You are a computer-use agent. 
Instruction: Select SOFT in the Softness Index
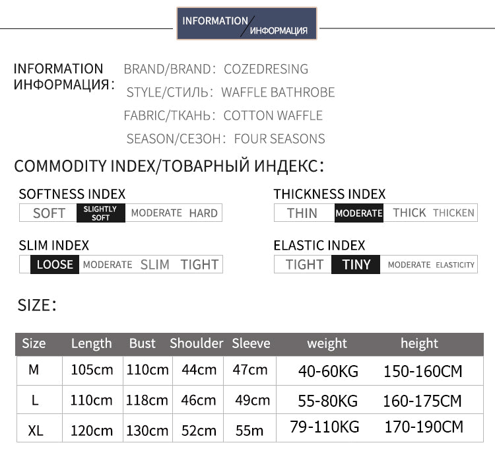(x=49, y=213)
